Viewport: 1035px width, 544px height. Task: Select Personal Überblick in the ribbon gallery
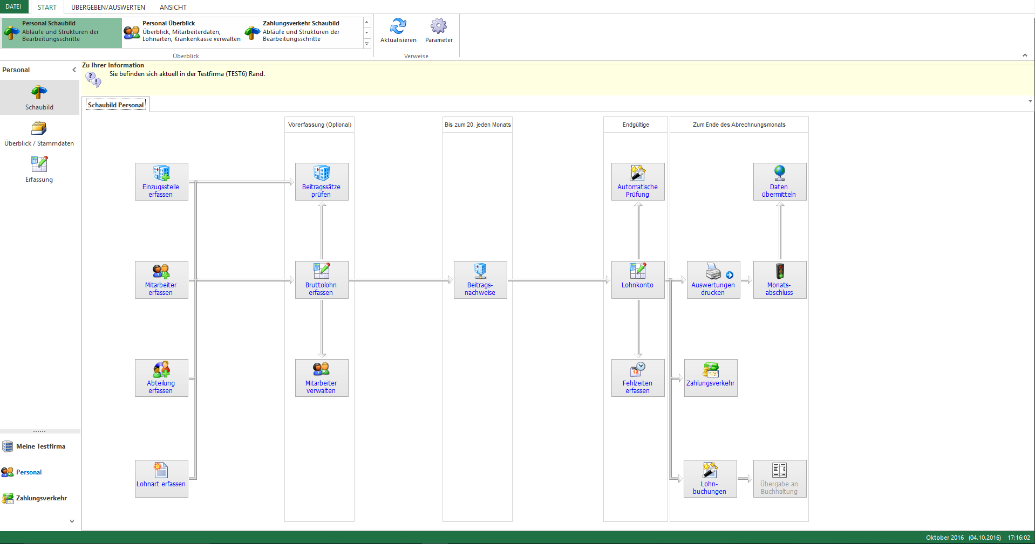point(182,31)
